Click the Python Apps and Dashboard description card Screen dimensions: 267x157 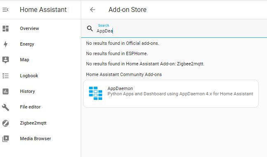[171, 94]
